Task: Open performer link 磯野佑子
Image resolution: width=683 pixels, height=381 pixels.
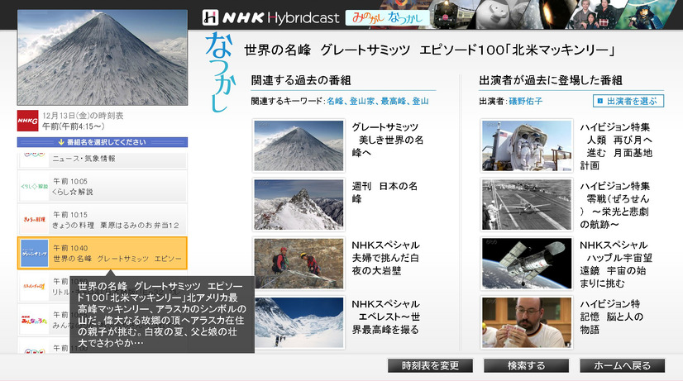Action: point(526,101)
